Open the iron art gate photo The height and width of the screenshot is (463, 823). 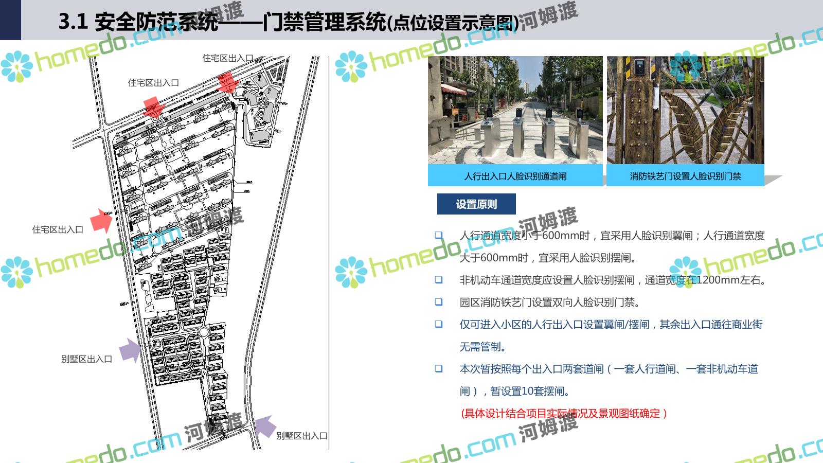coord(685,110)
